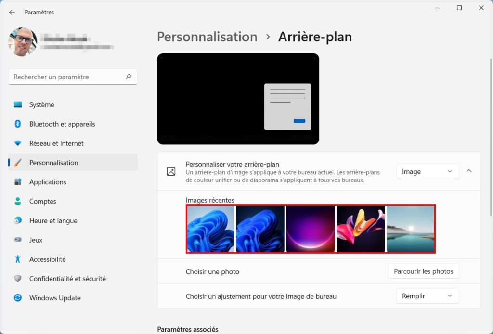Image resolution: width=493 pixels, height=334 pixels.
Task: Click the 'Choisir une photo' label
Action: tap(212, 272)
